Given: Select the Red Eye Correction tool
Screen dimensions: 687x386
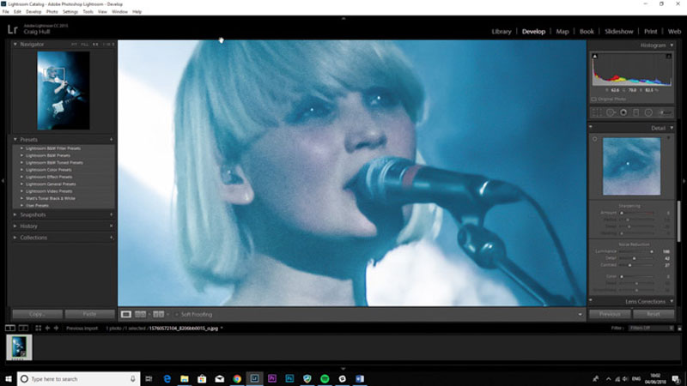Looking at the screenshot, I should coord(623,112).
